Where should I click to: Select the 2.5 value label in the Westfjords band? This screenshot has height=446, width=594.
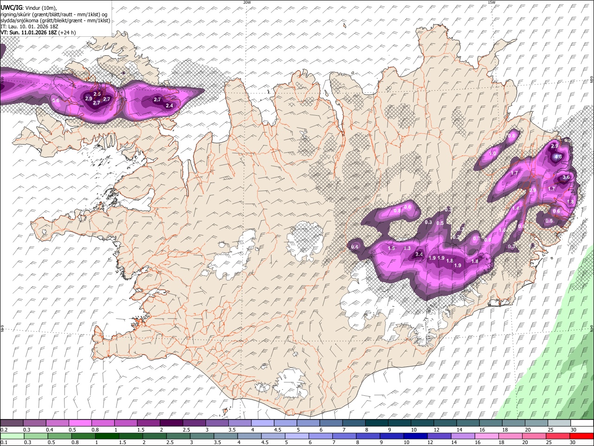click(x=97, y=94)
